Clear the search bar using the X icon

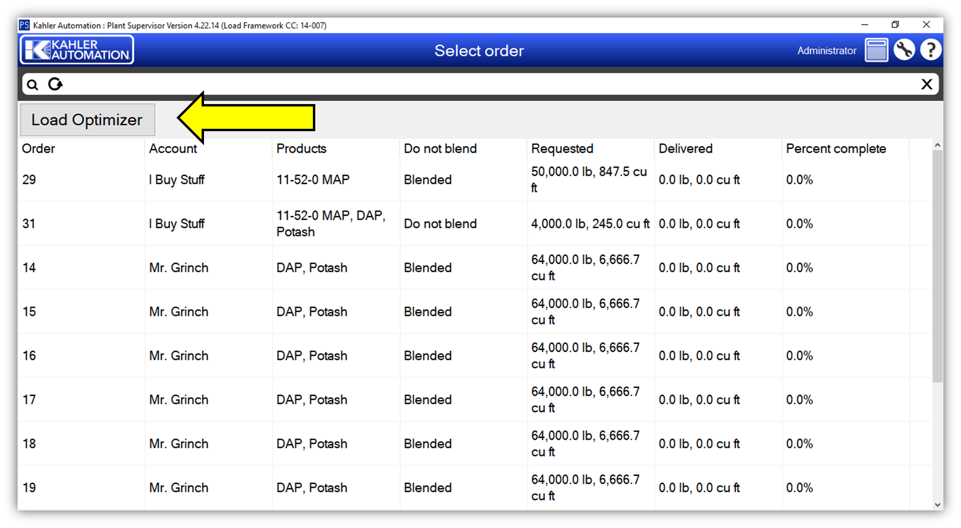pos(926,84)
